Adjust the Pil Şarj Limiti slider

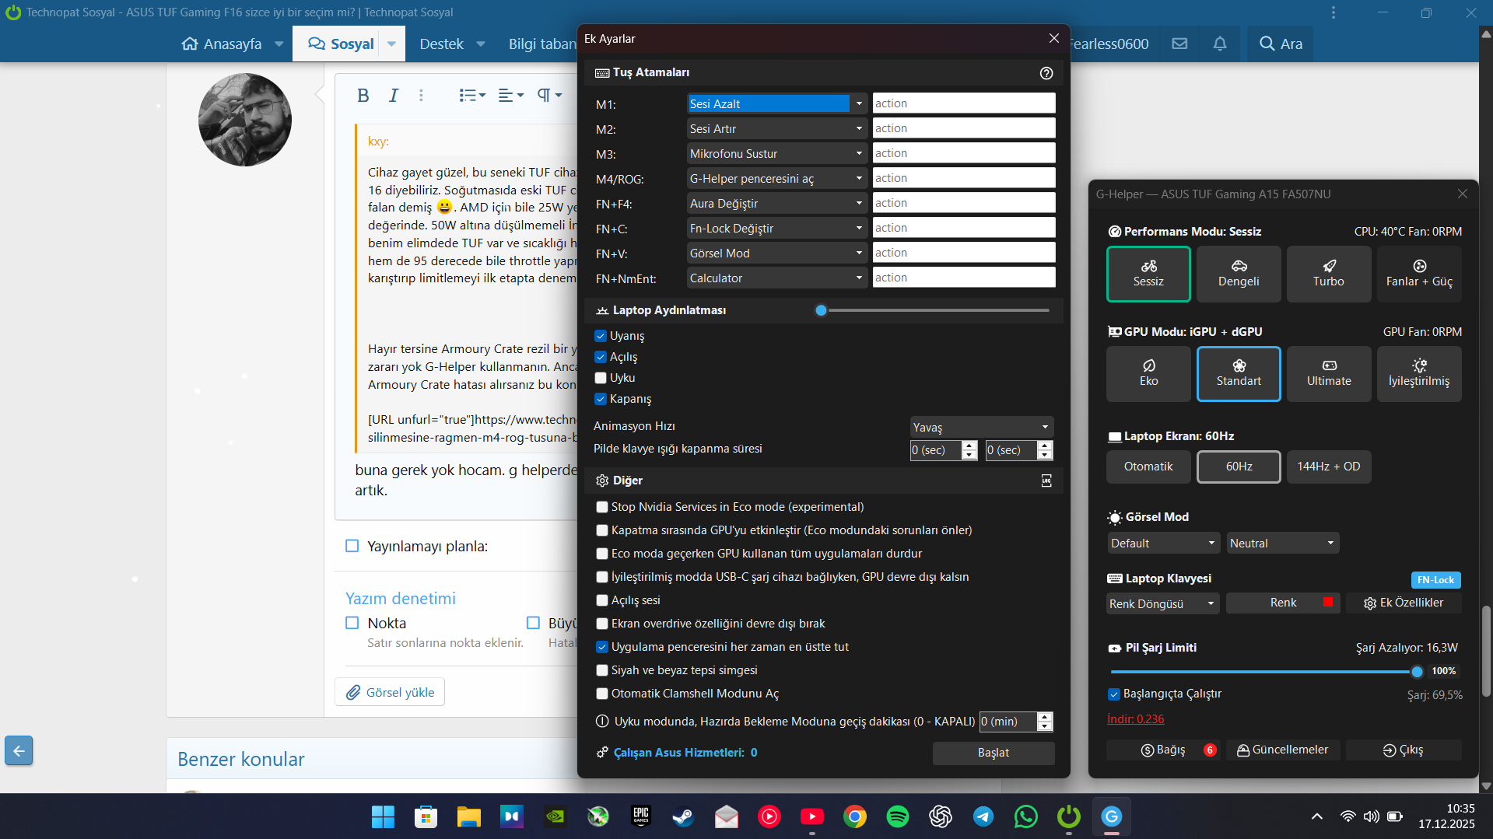click(1264, 671)
